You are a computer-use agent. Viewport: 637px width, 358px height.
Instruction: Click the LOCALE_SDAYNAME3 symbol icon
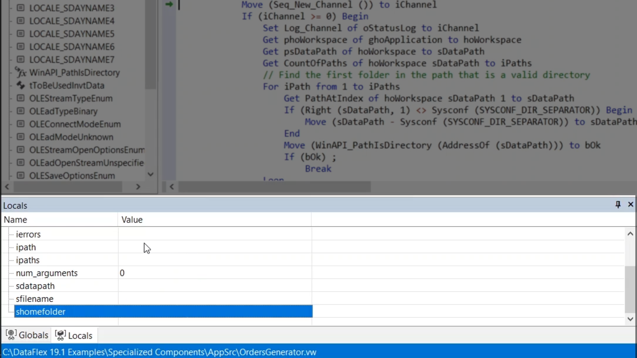(x=21, y=8)
